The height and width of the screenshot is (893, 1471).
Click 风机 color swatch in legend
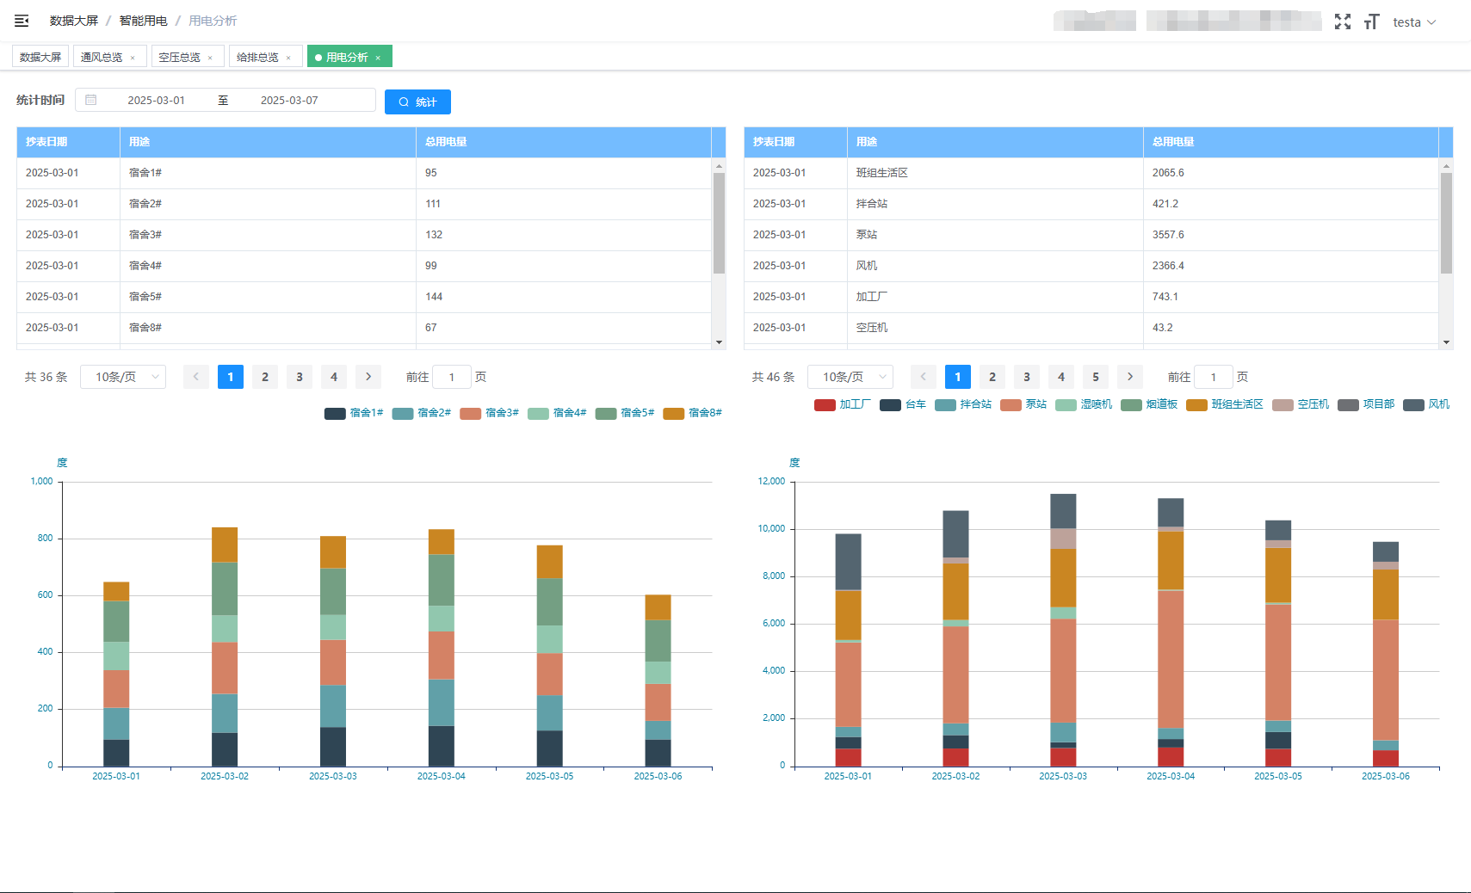(1413, 404)
